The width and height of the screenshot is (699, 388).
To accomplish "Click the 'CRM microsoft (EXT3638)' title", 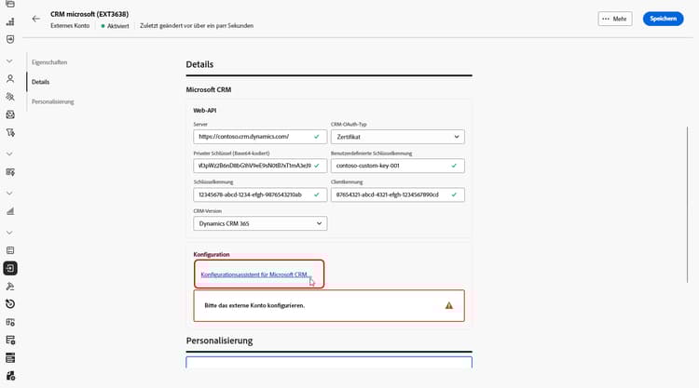I will (89, 14).
